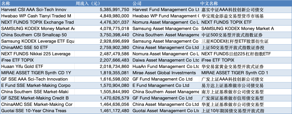Click the ChinaAMC SSE Market-Making Cor cell
This screenshot has height=114, width=292.
(x=37, y=105)
